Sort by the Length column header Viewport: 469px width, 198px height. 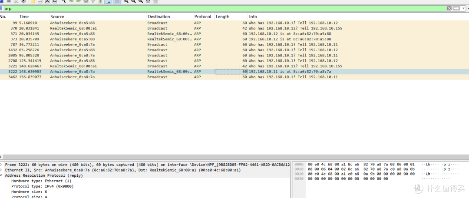coord(231,17)
